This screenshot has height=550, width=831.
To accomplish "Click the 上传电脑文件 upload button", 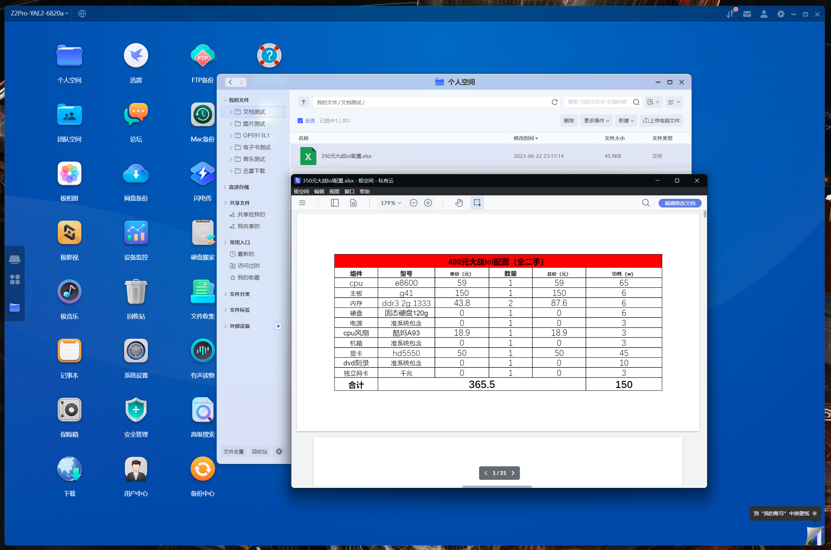I will tap(661, 121).
